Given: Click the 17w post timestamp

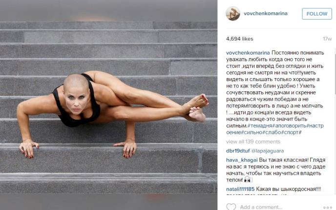Looking at the screenshot, I should 327,39.
